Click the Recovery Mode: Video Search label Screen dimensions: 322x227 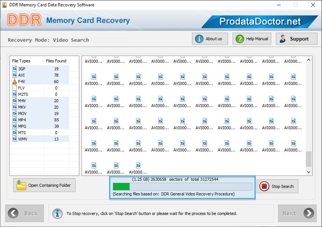tap(48, 40)
